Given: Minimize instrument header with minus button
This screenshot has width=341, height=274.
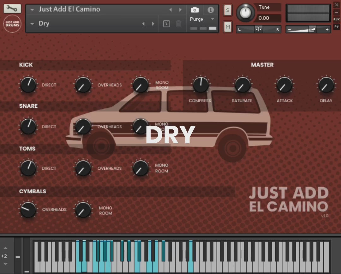Looking at the screenshot, I should pos(337,12).
